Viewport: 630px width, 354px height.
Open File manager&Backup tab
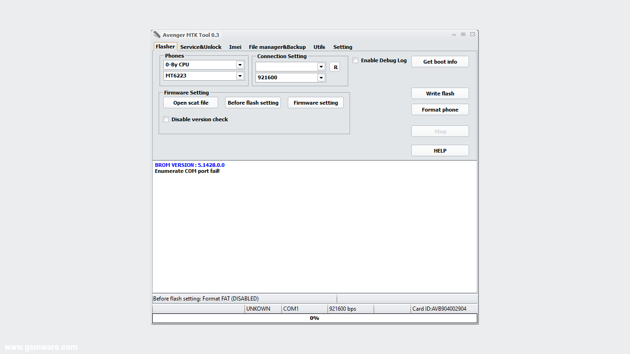(x=277, y=47)
